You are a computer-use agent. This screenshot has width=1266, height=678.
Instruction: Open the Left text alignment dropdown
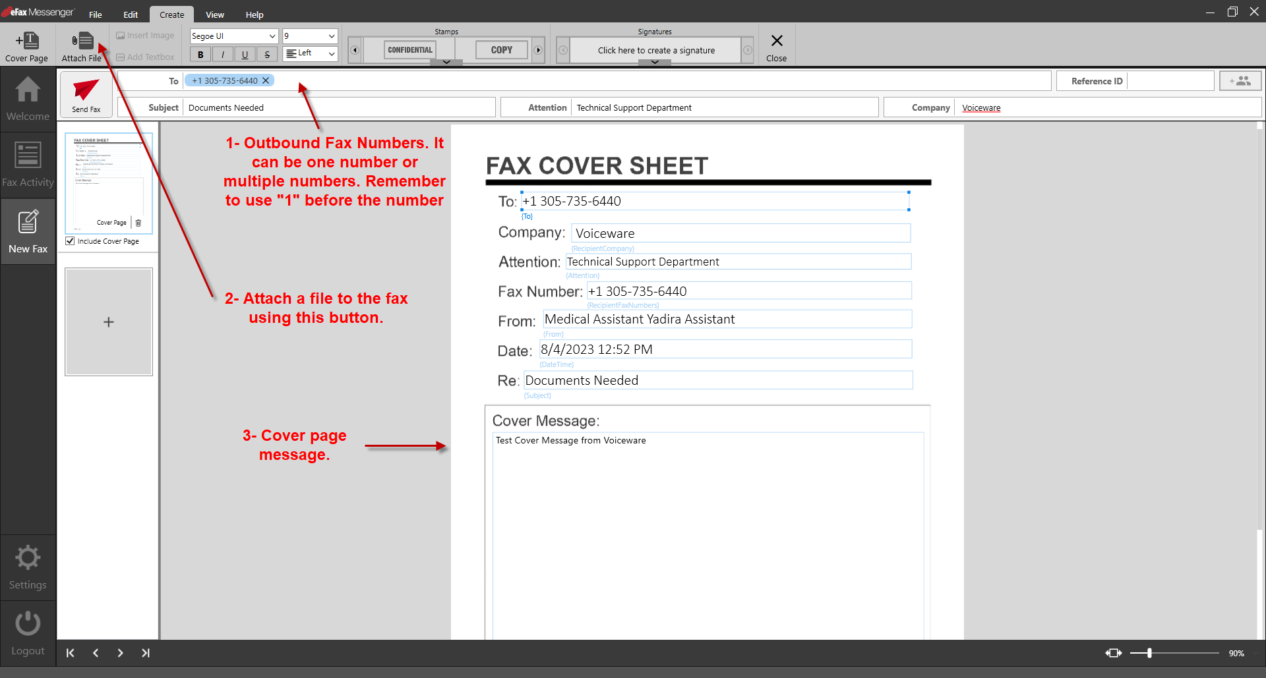click(x=310, y=53)
